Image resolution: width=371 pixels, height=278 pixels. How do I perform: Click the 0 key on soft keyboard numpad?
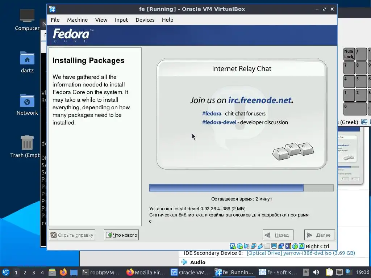point(355,109)
